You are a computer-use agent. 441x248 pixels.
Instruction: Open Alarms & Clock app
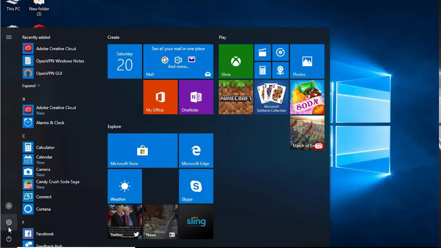(62, 123)
